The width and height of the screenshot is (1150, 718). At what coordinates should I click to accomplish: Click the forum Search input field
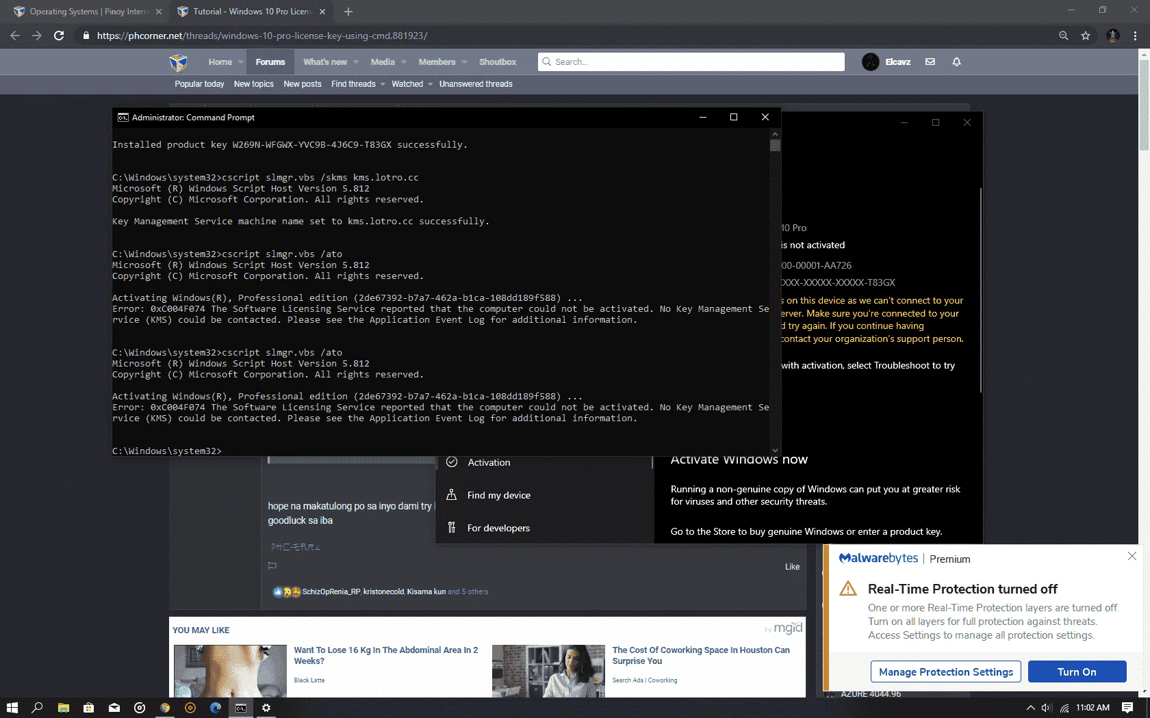pos(691,62)
